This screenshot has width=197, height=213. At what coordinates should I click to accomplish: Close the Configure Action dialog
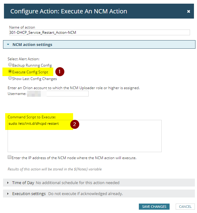point(188,11)
